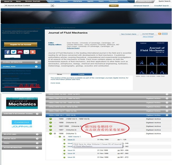173x165 pixels.
Task: Click green icon beside 1959 row
Action: (x=51, y=119)
